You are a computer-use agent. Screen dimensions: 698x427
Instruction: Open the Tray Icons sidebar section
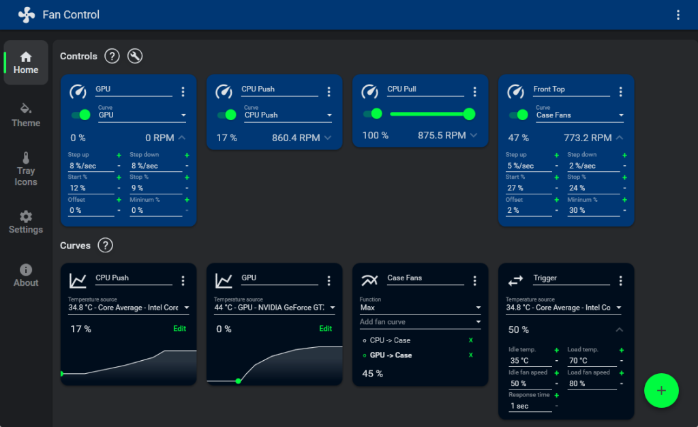point(25,164)
